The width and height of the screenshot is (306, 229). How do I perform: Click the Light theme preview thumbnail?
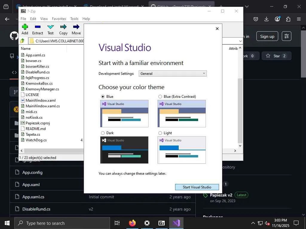181,150
